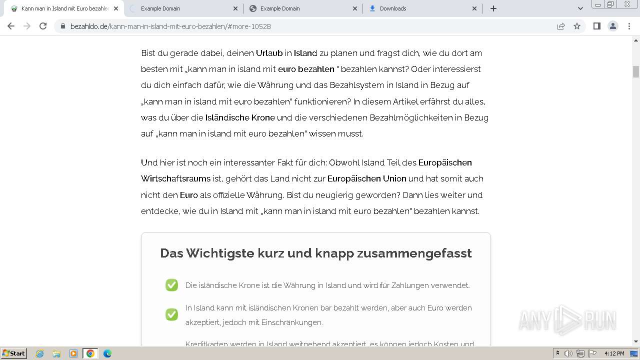Image resolution: width=640 pixels, height=360 pixels.
Task: Open a new tab
Action: 493,8
